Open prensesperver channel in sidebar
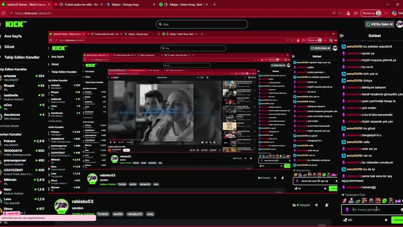The width and height of the screenshot is (403, 227). [22, 162]
